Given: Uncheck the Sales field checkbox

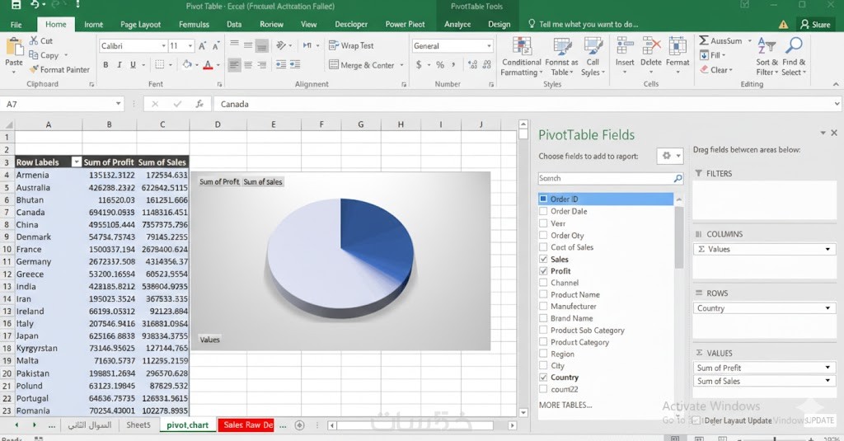Looking at the screenshot, I should (x=543, y=259).
